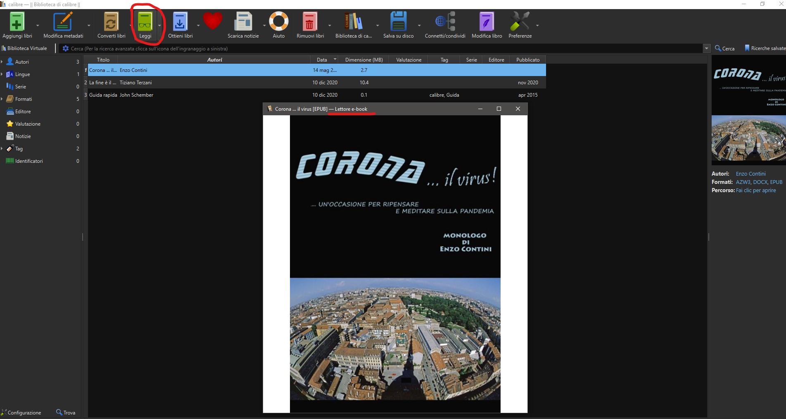Image resolution: width=786 pixels, height=419 pixels.
Task: Click the EPUB format link
Action: tap(776, 182)
